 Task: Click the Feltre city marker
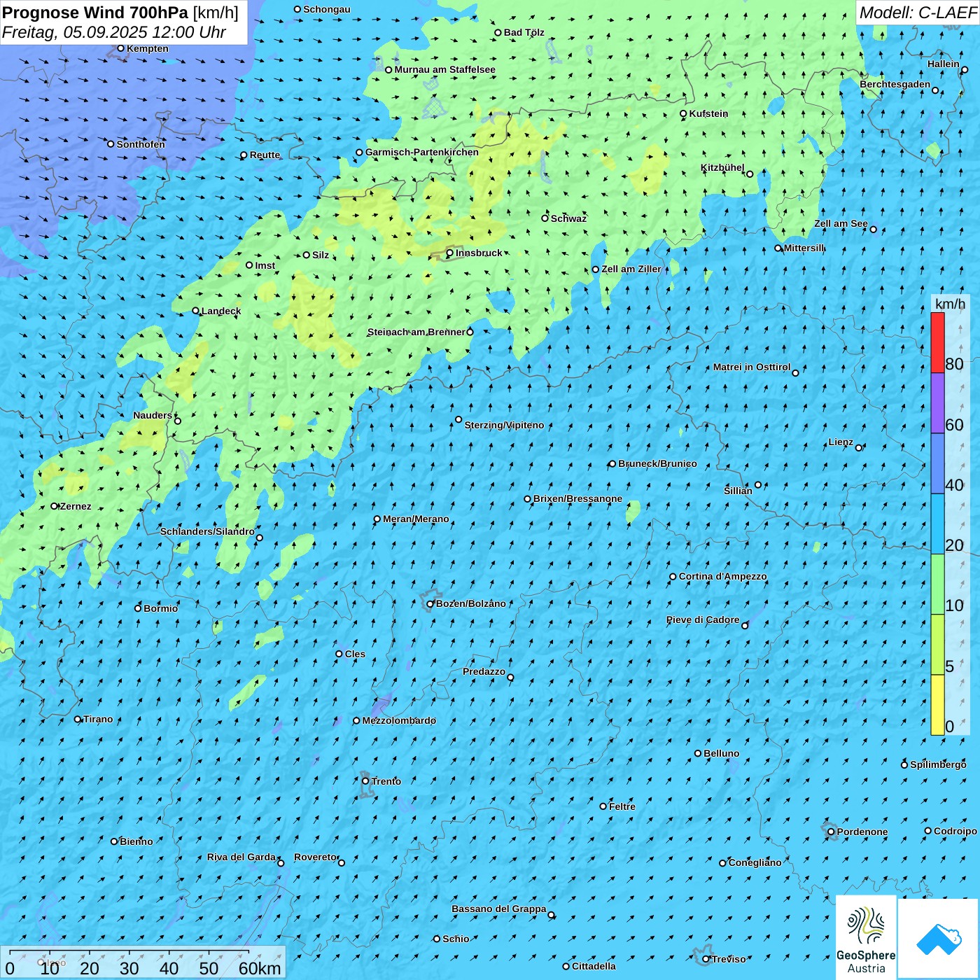tap(603, 806)
